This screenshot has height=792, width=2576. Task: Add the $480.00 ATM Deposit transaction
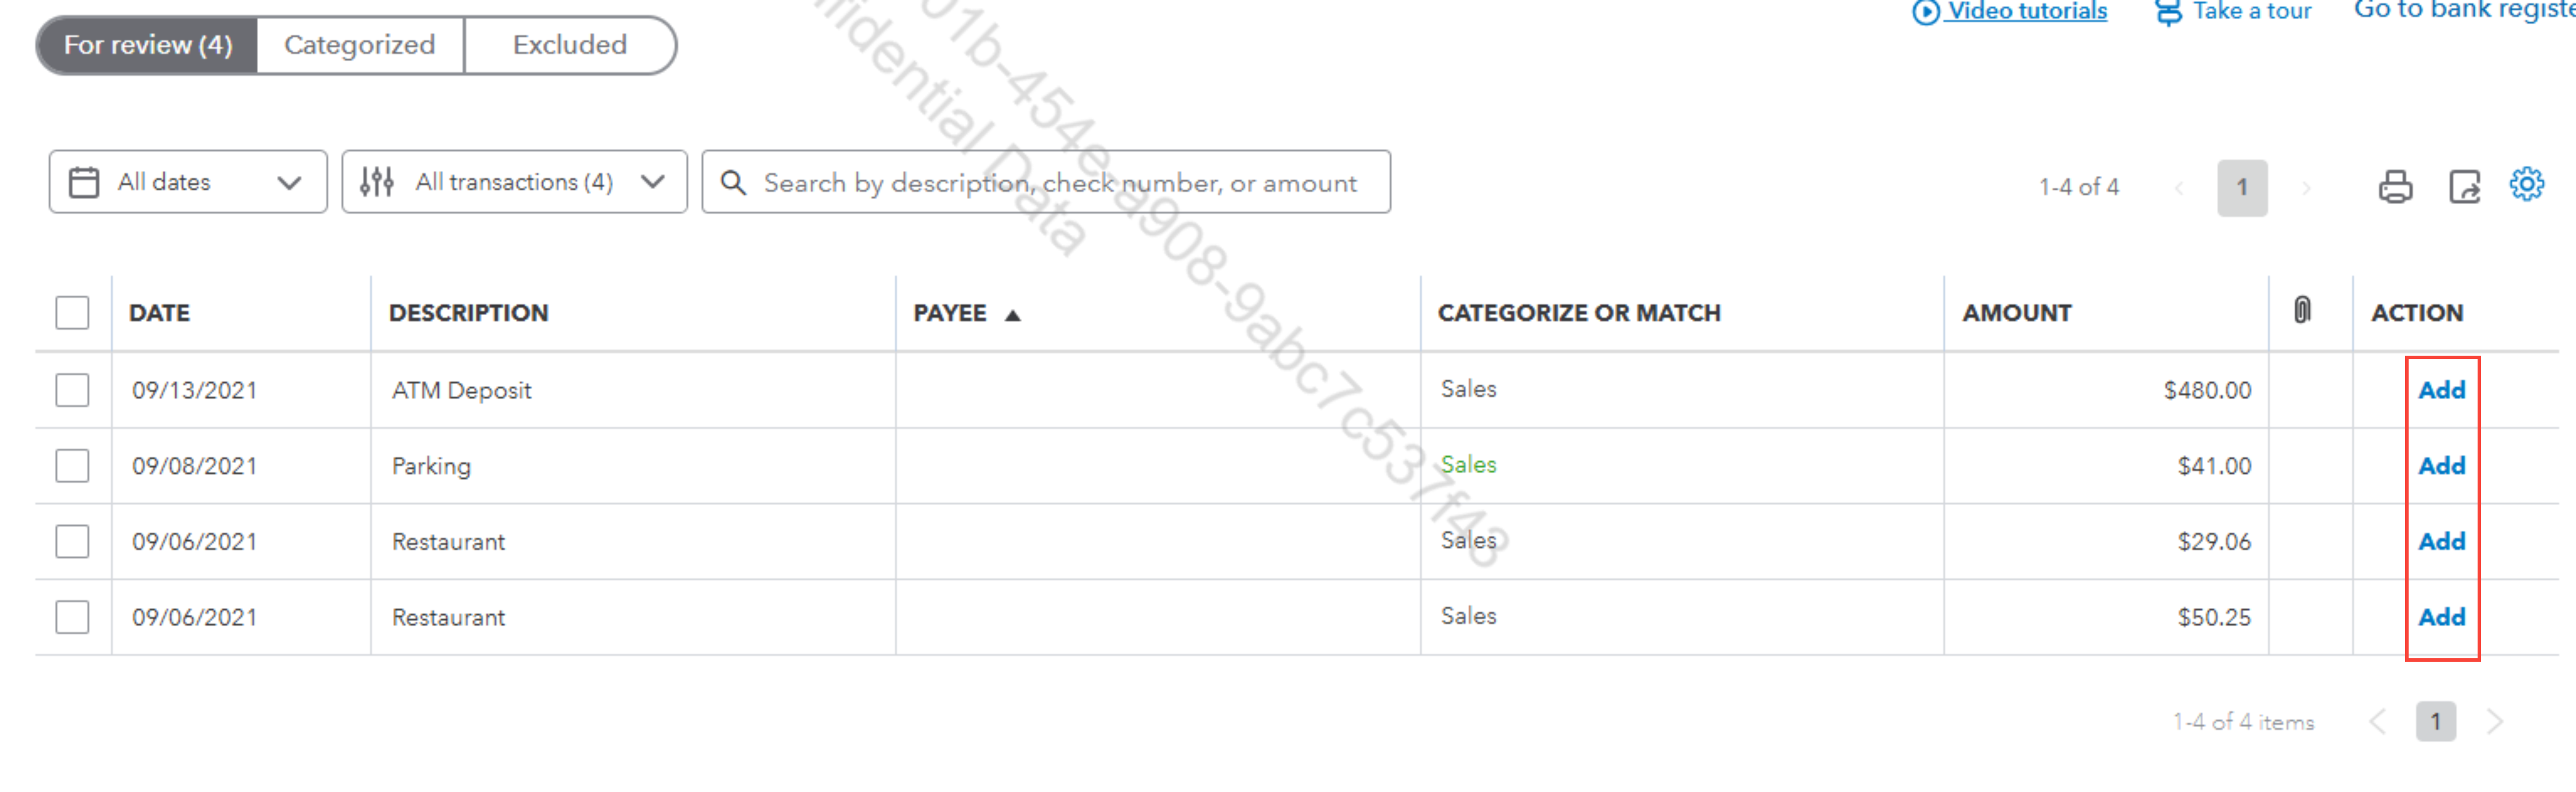[x=2441, y=390]
